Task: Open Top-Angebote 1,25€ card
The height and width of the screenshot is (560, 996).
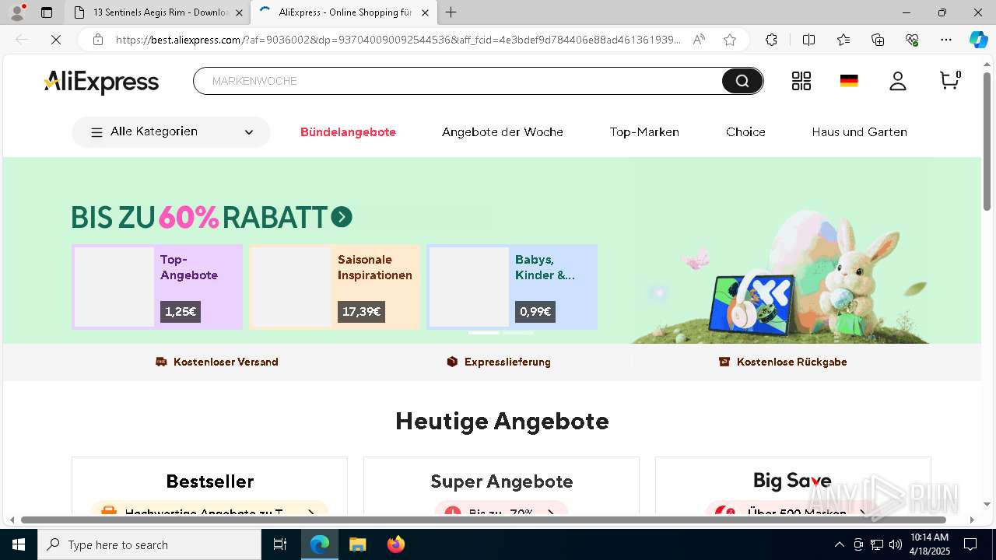Action: pos(157,287)
